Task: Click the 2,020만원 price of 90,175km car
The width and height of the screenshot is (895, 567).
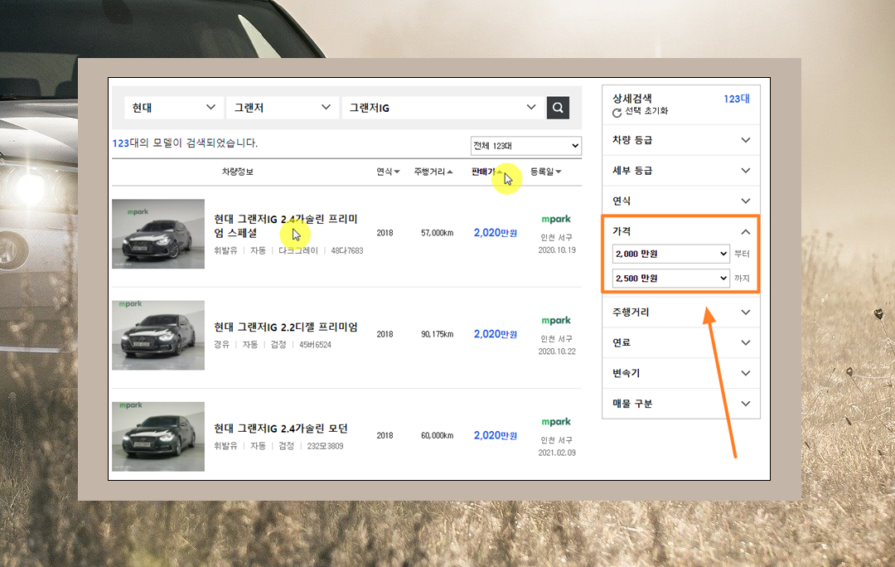Action: pyautogui.click(x=496, y=334)
